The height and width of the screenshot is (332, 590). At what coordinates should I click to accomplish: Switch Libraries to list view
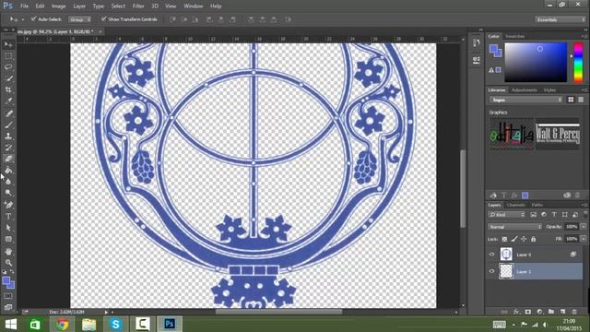point(581,100)
